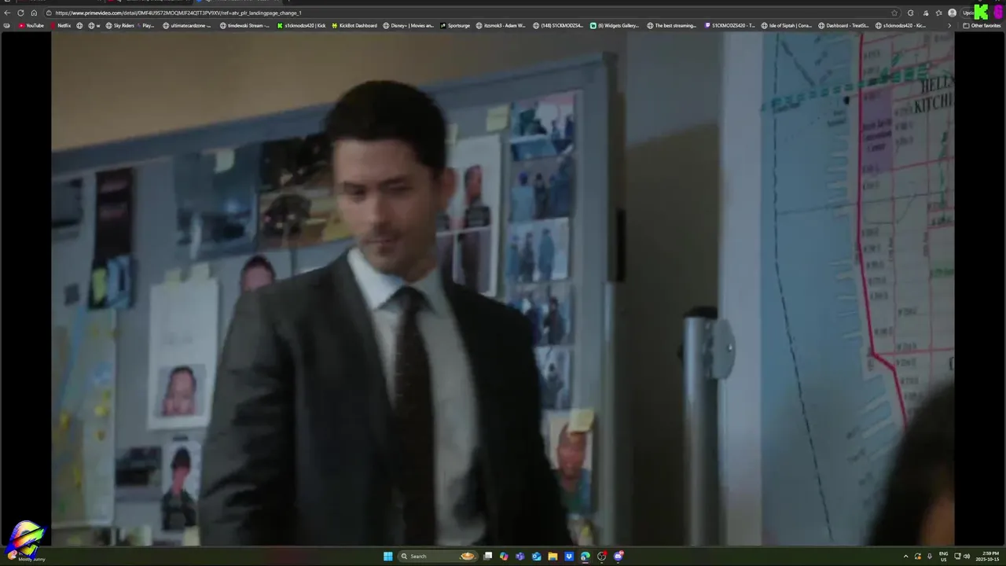The height and width of the screenshot is (566, 1006).
Task: Open the Disney+ Movies bookmark
Action: pos(409,25)
